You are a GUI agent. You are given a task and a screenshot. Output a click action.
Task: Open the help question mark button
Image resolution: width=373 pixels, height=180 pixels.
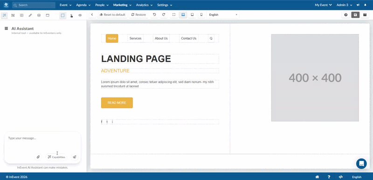pyautogui.click(x=346, y=15)
